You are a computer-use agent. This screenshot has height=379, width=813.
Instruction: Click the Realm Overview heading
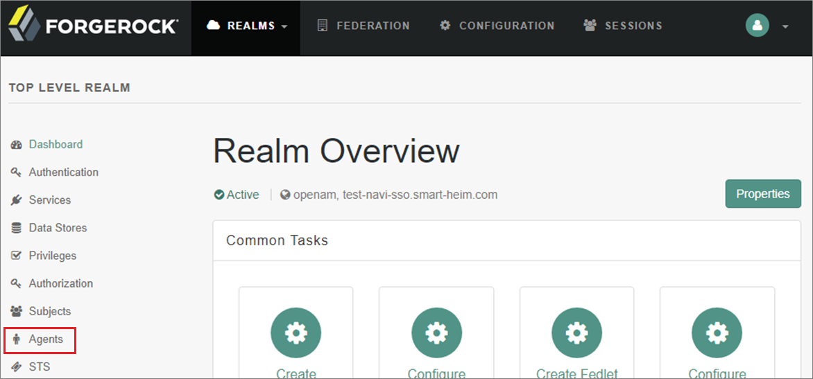click(x=336, y=152)
